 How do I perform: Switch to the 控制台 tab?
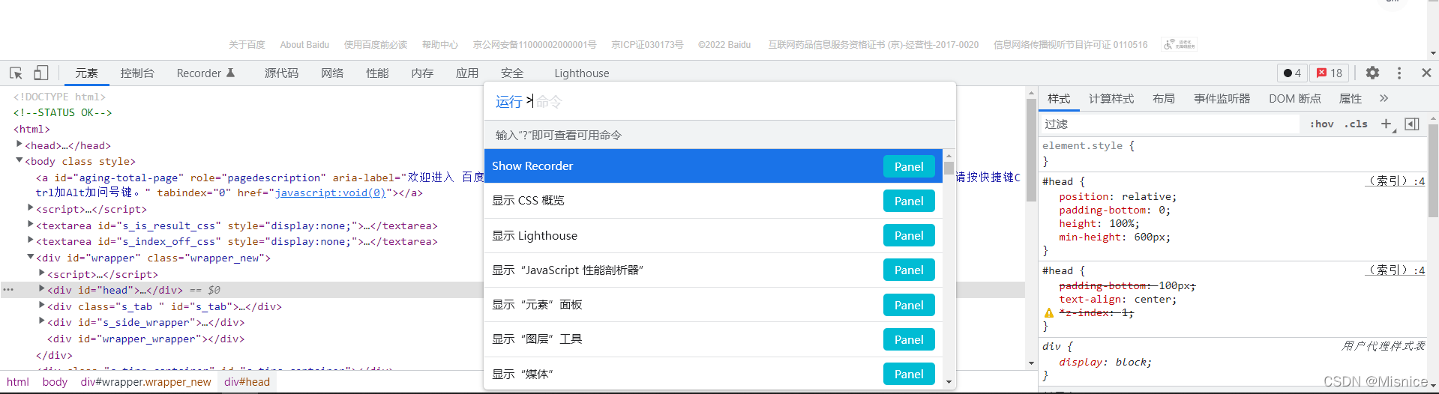(137, 73)
